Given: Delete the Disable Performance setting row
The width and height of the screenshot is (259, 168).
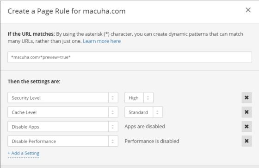Looking at the screenshot, I should (247, 141).
